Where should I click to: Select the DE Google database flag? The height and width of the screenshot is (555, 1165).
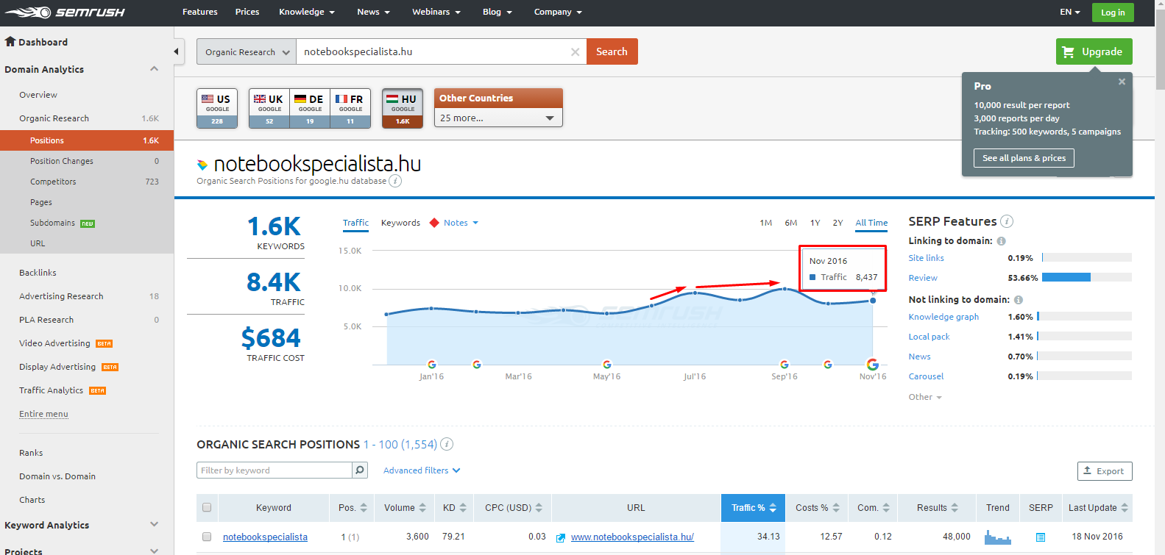click(x=310, y=108)
